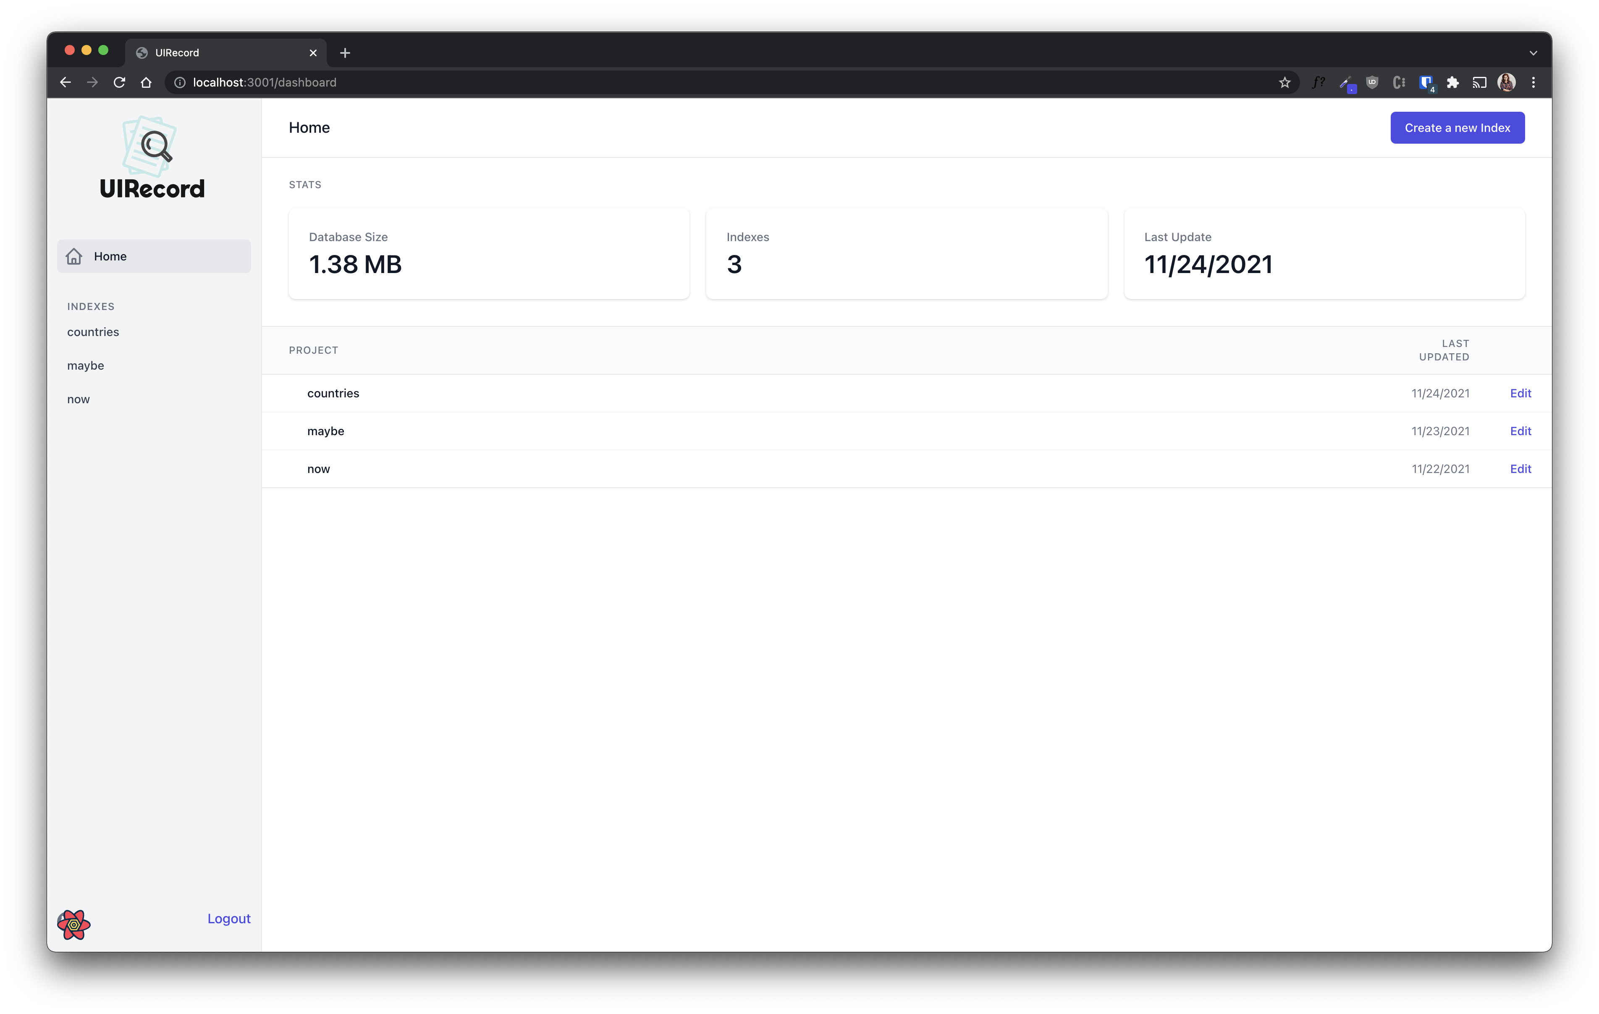The height and width of the screenshot is (1014, 1599).
Task: Click Edit link for now project
Action: (1521, 468)
